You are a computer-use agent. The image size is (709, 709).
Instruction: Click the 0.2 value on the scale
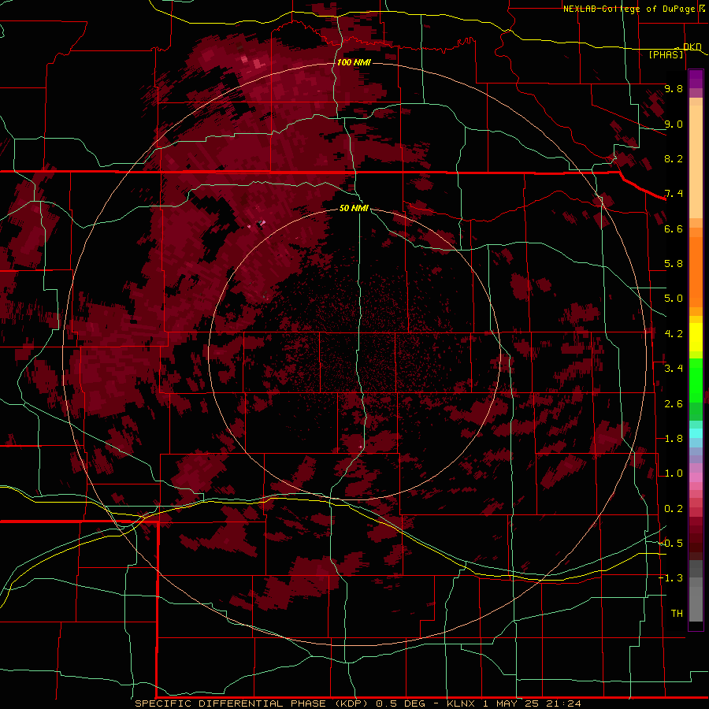click(674, 509)
